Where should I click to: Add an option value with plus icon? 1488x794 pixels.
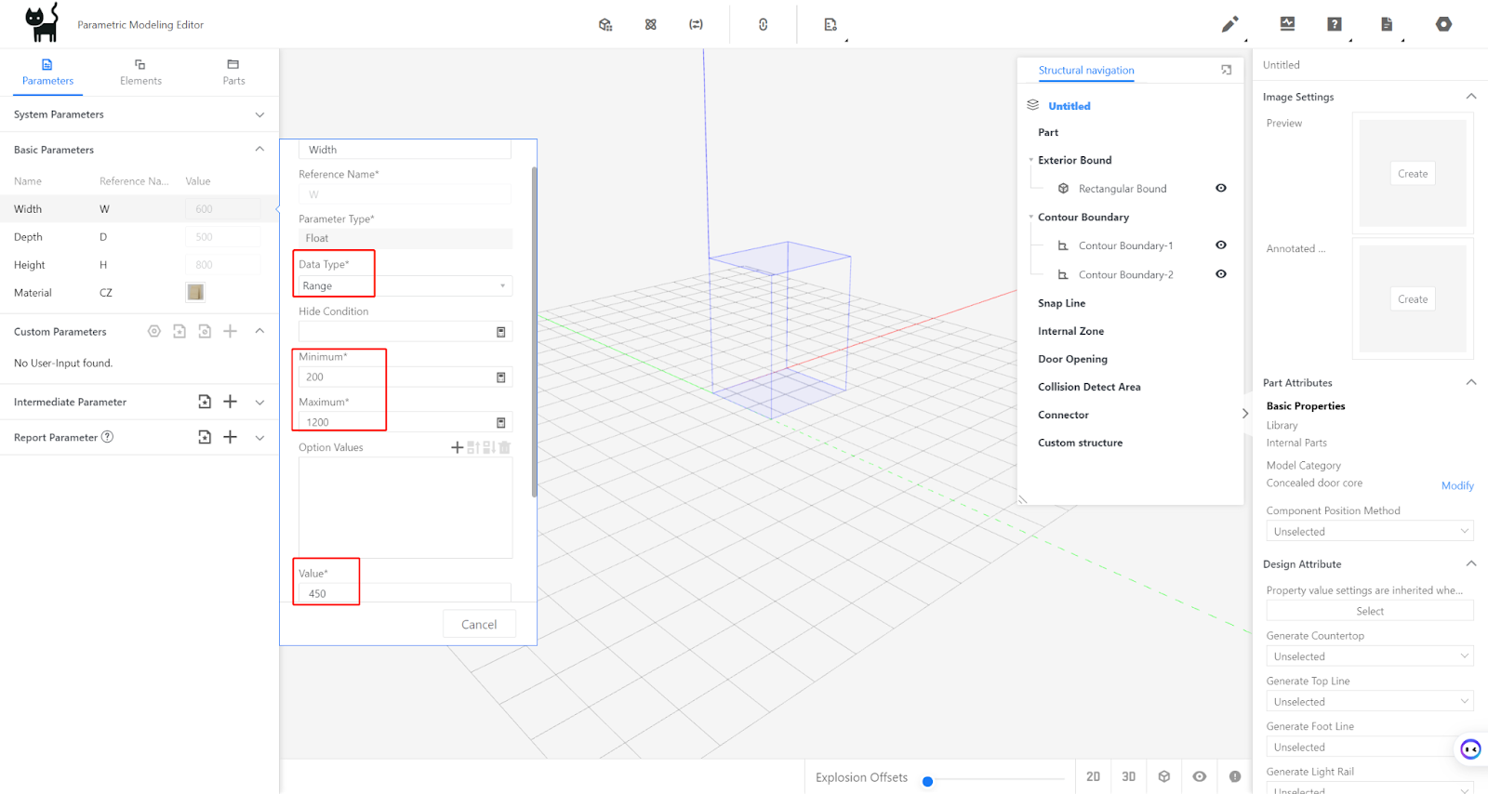click(457, 447)
